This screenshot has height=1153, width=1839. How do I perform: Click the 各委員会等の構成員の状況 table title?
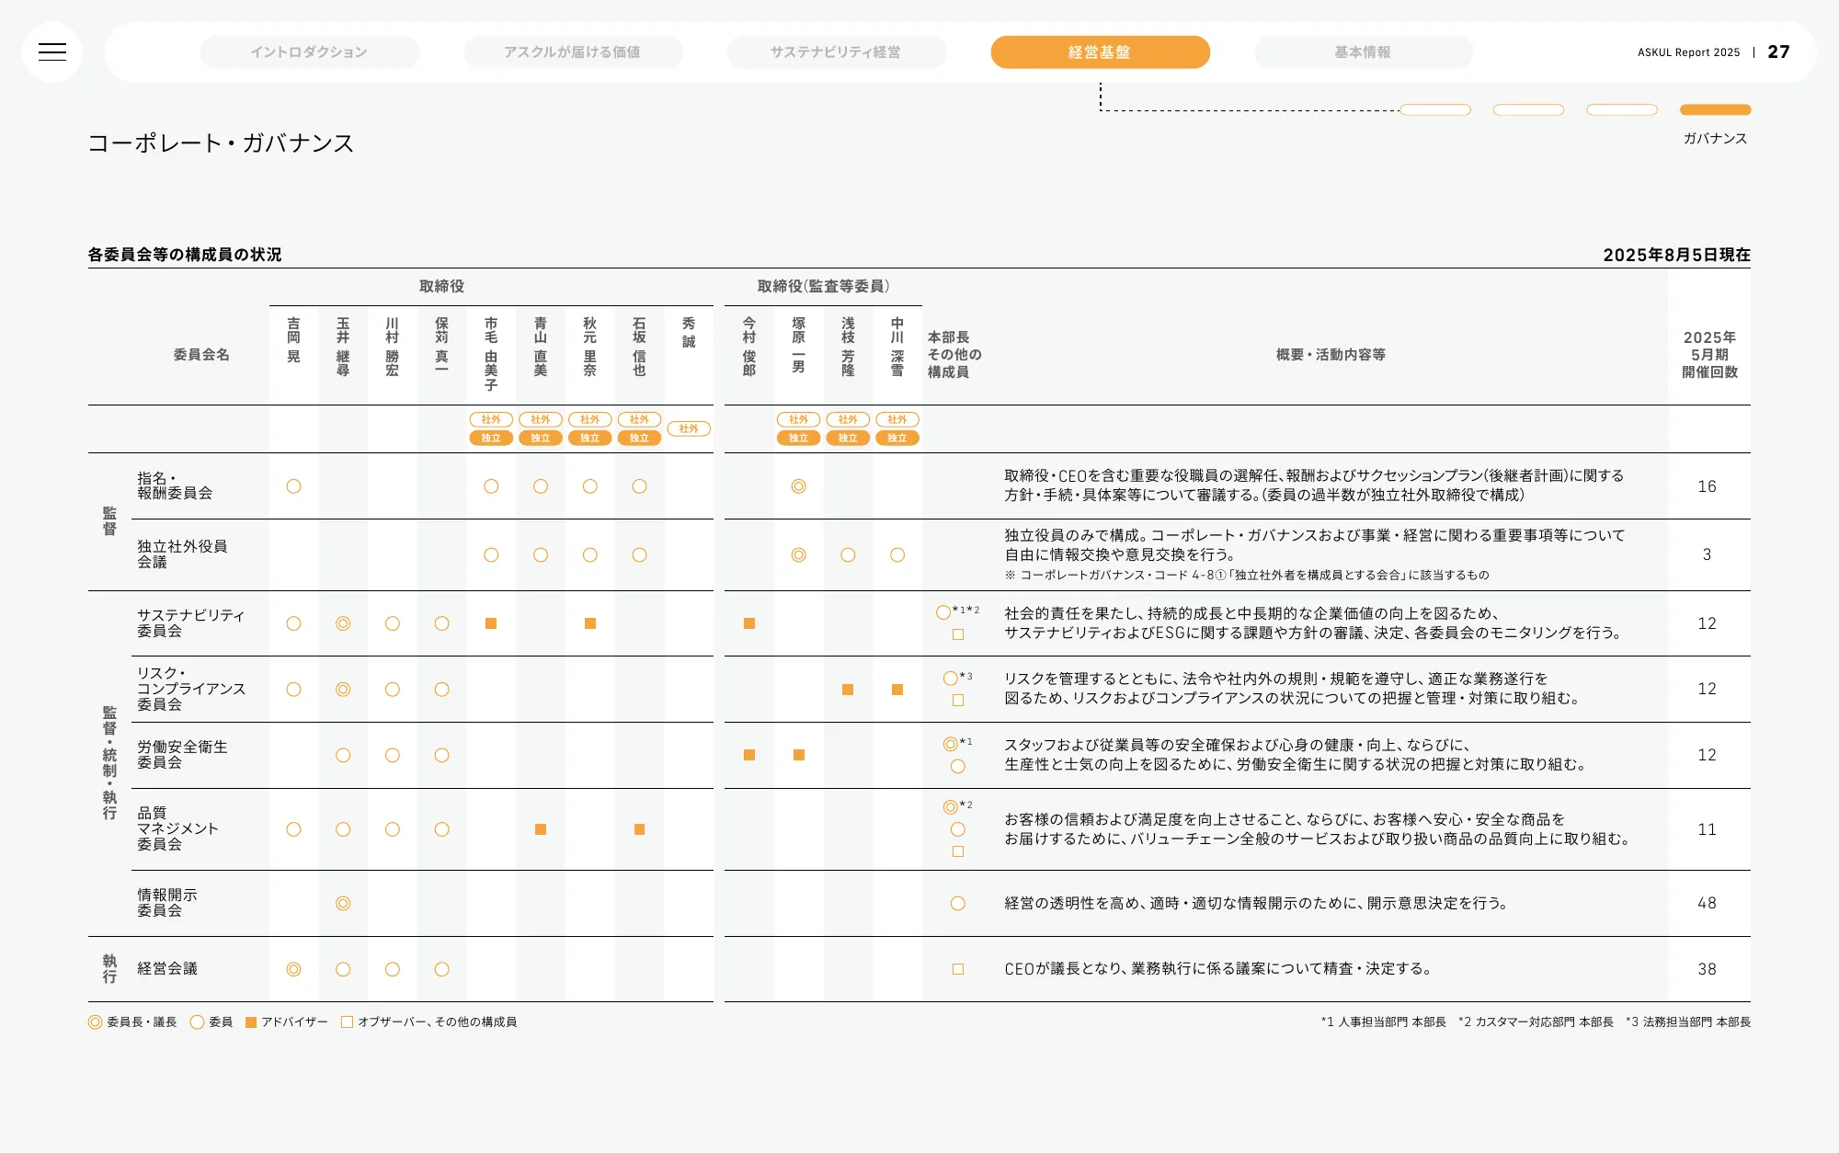click(x=185, y=255)
